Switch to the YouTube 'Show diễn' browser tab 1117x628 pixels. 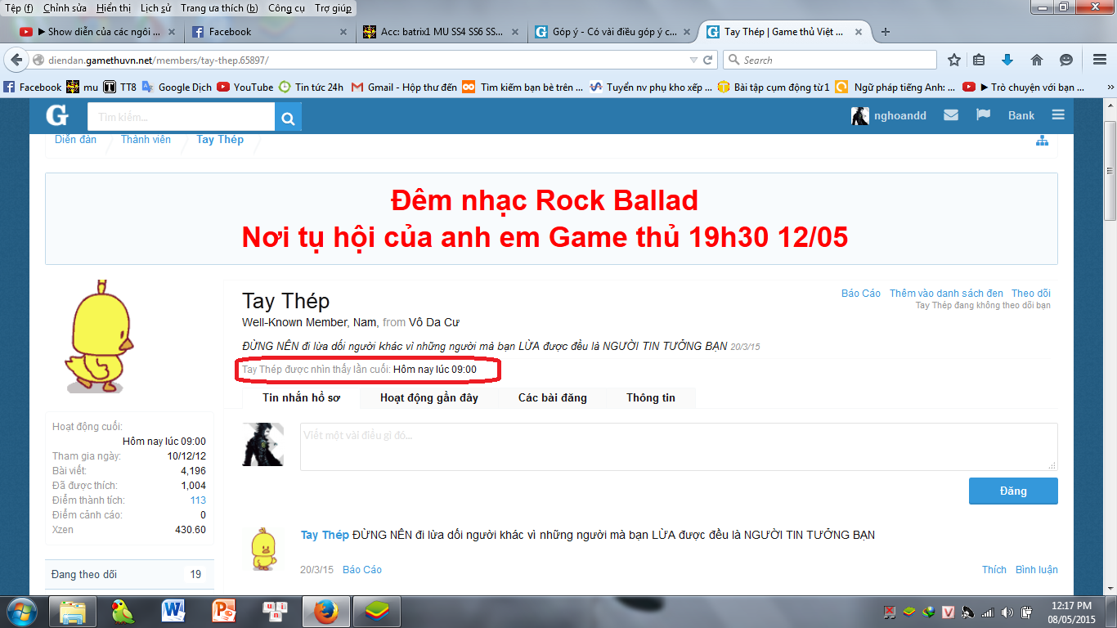[97, 32]
